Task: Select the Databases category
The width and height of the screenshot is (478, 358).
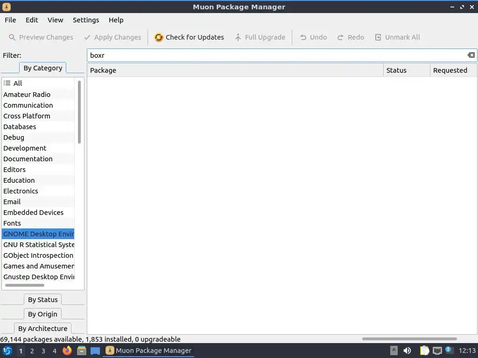Action: [x=38, y=127]
